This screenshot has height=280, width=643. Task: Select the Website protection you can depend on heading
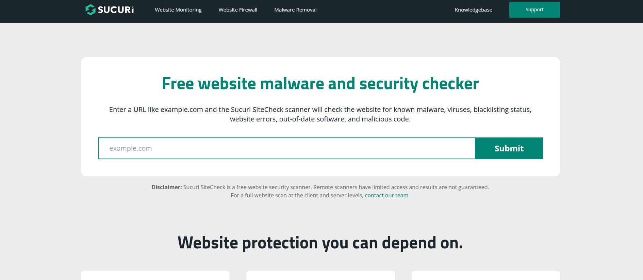(x=320, y=243)
